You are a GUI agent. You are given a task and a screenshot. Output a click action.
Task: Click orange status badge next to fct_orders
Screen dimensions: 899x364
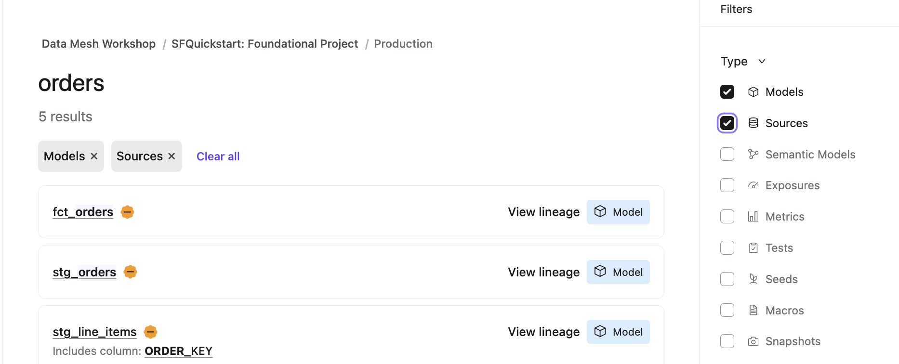[x=127, y=212]
